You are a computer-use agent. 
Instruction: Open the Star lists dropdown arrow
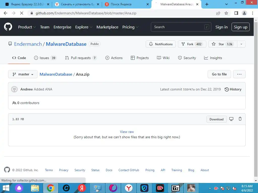click(241, 44)
